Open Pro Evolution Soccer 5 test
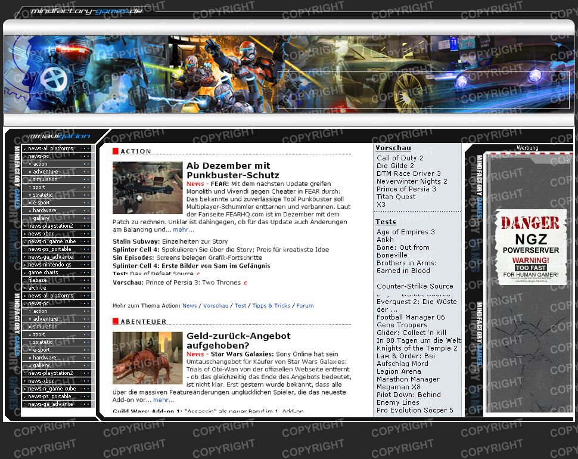578x459 pixels. tap(415, 410)
